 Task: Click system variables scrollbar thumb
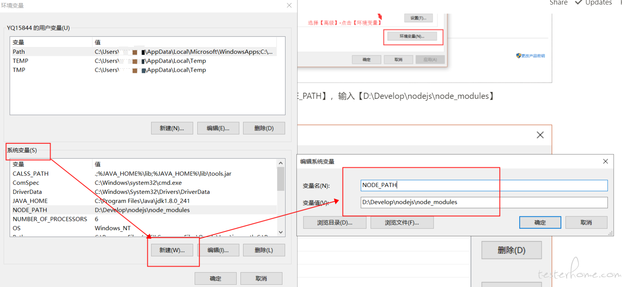click(x=281, y=179)
